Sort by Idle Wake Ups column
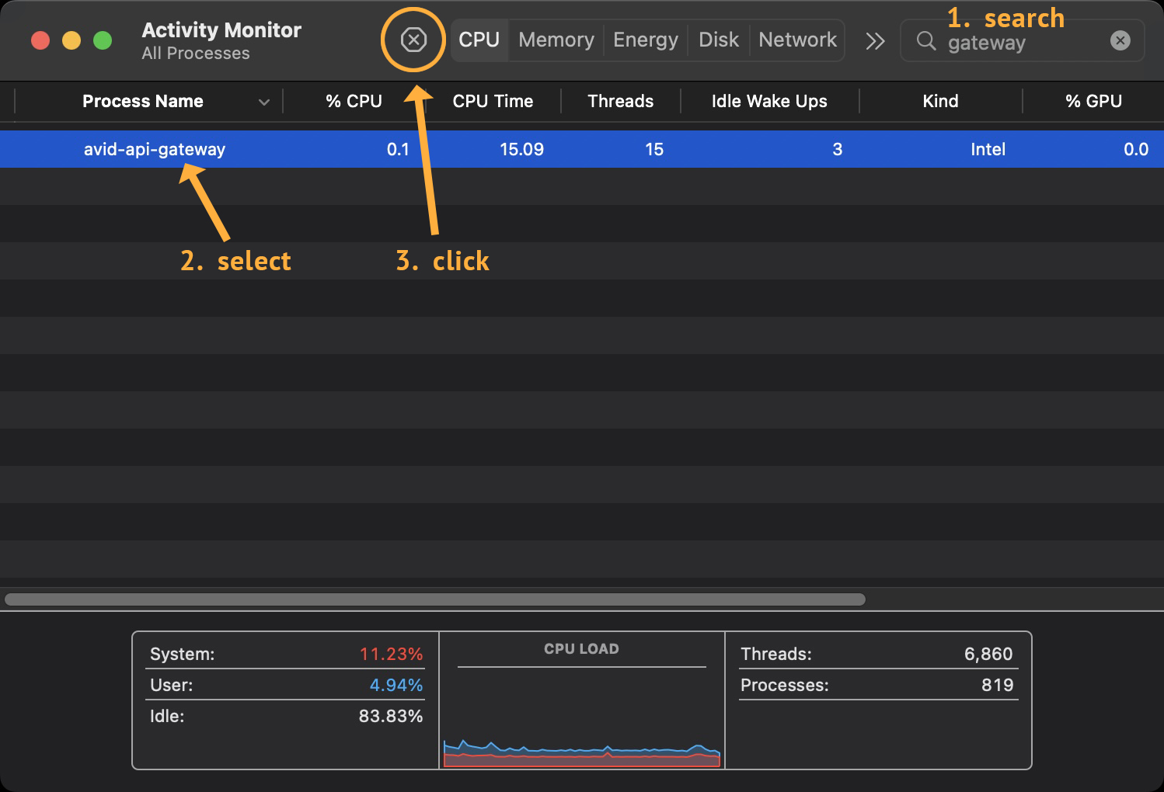This screenshot has width=1164, height=792. click(769, 101)
